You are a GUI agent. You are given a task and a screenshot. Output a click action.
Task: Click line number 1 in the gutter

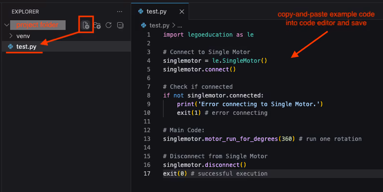149,35
